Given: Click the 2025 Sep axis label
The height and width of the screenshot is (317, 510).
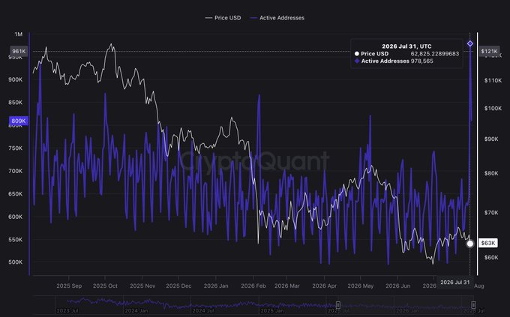Looking at the screenshot, I should (x=69, y=286).
